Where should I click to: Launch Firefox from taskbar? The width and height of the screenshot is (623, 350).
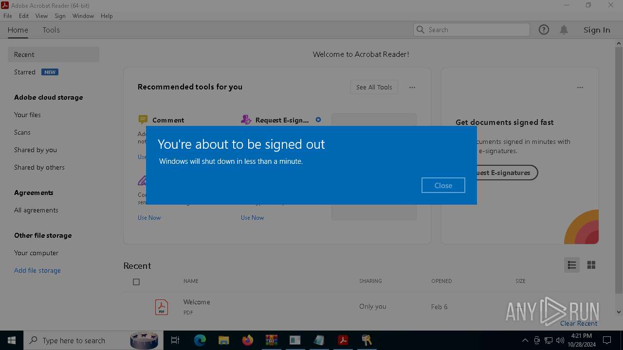point(248,340)
